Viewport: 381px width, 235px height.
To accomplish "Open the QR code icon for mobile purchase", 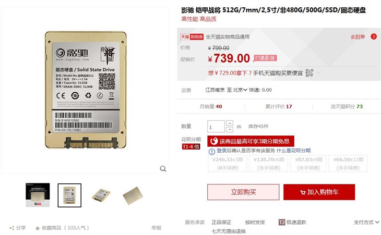I will coord(309,73).
